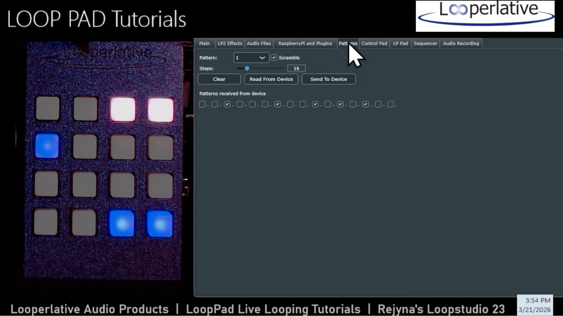Screen dimensions: 563x316
Task: Switch to the Main tab
Action: point(204,44)
